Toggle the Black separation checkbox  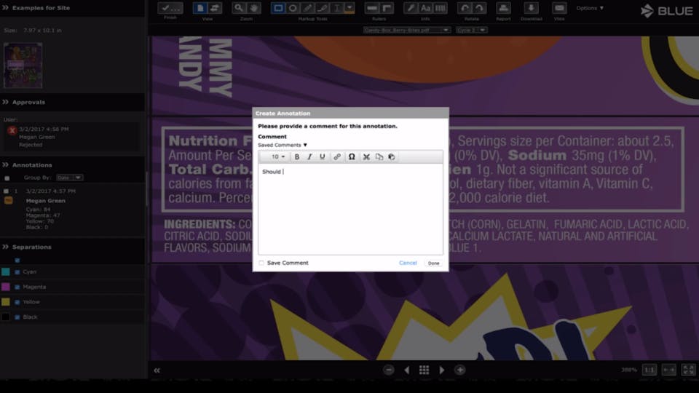tap(17, 317)
